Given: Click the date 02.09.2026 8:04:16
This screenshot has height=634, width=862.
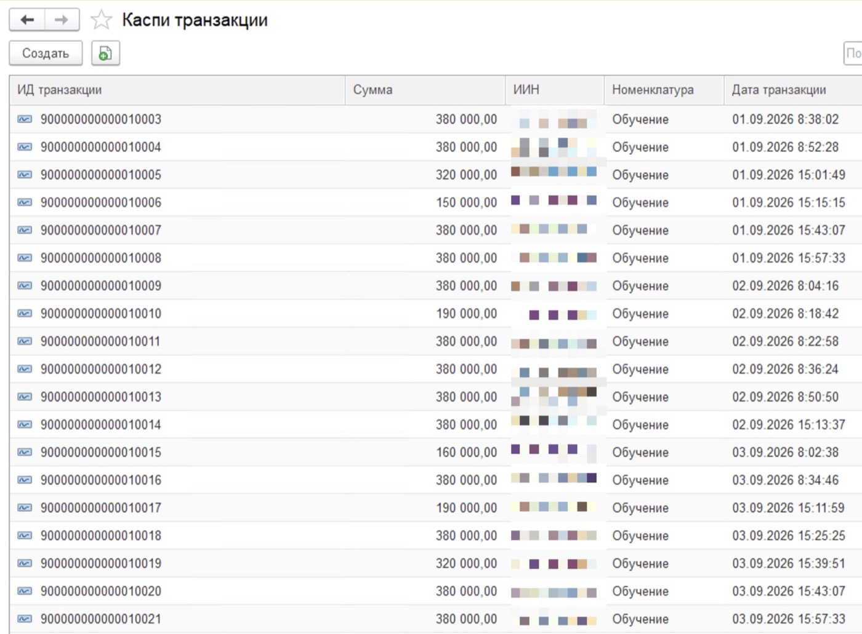Looking at the screenshot, I should tap(785, 286).
